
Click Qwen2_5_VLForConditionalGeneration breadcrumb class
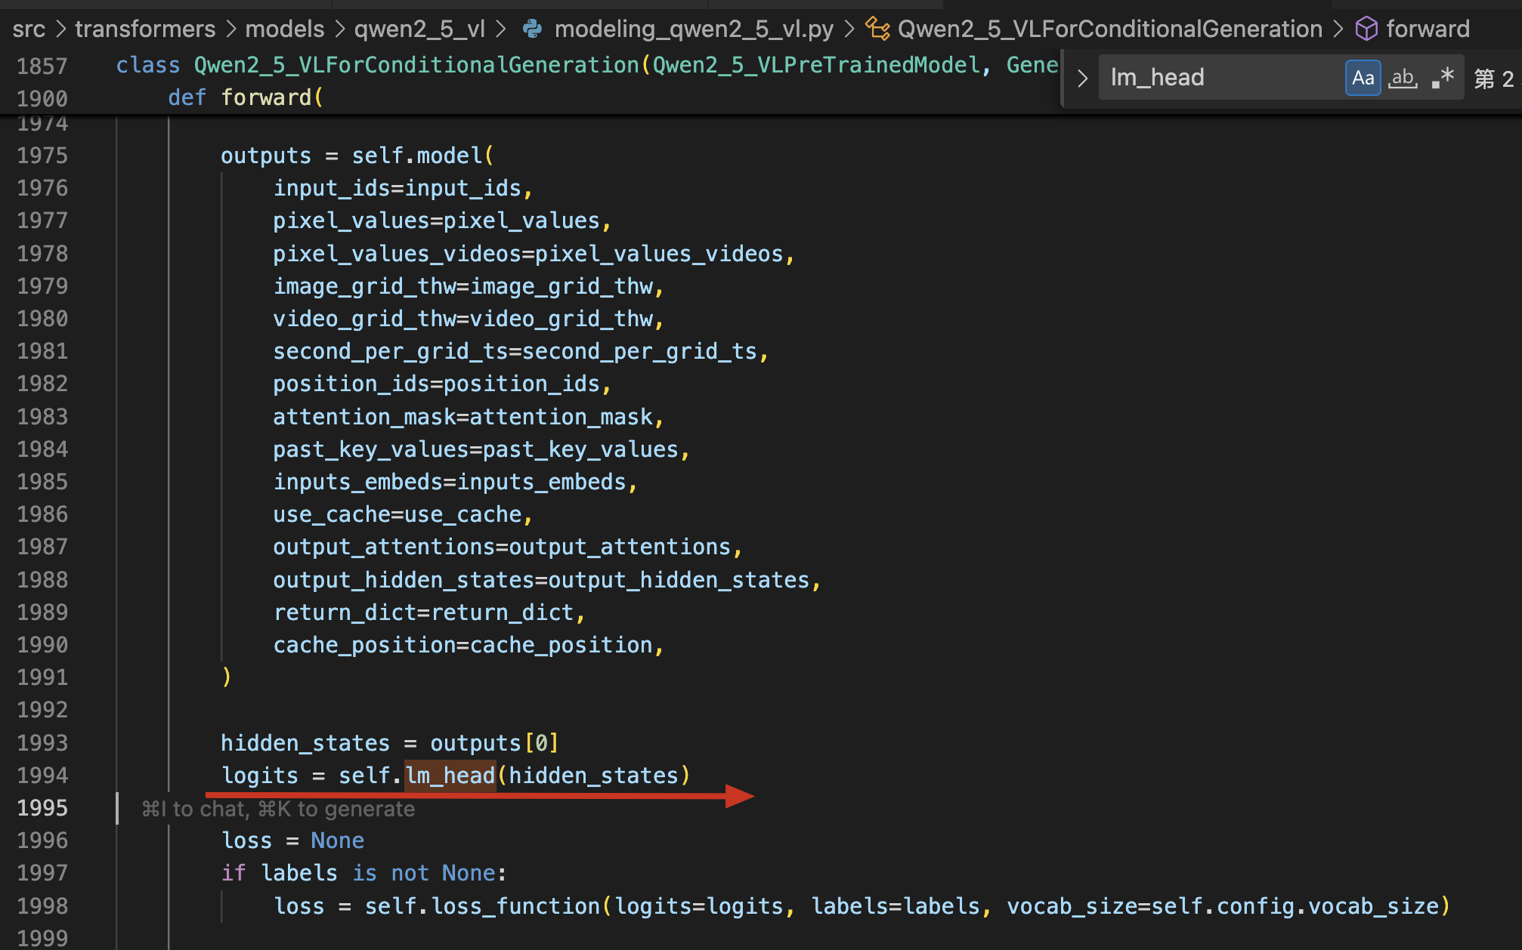pos(1109,29)
